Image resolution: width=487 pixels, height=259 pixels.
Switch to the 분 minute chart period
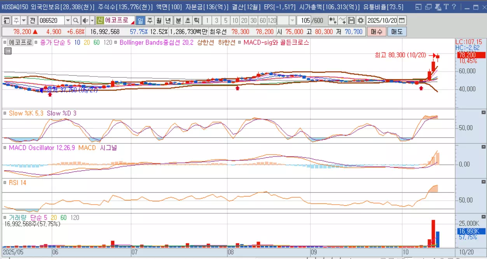coord(178,21)
